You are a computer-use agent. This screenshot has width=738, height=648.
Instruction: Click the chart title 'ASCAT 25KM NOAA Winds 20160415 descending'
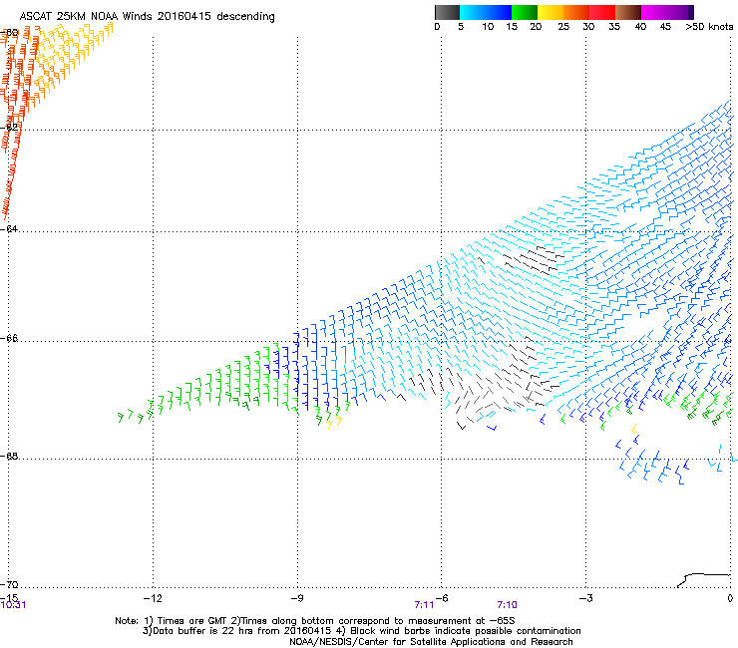coord(147,17)
